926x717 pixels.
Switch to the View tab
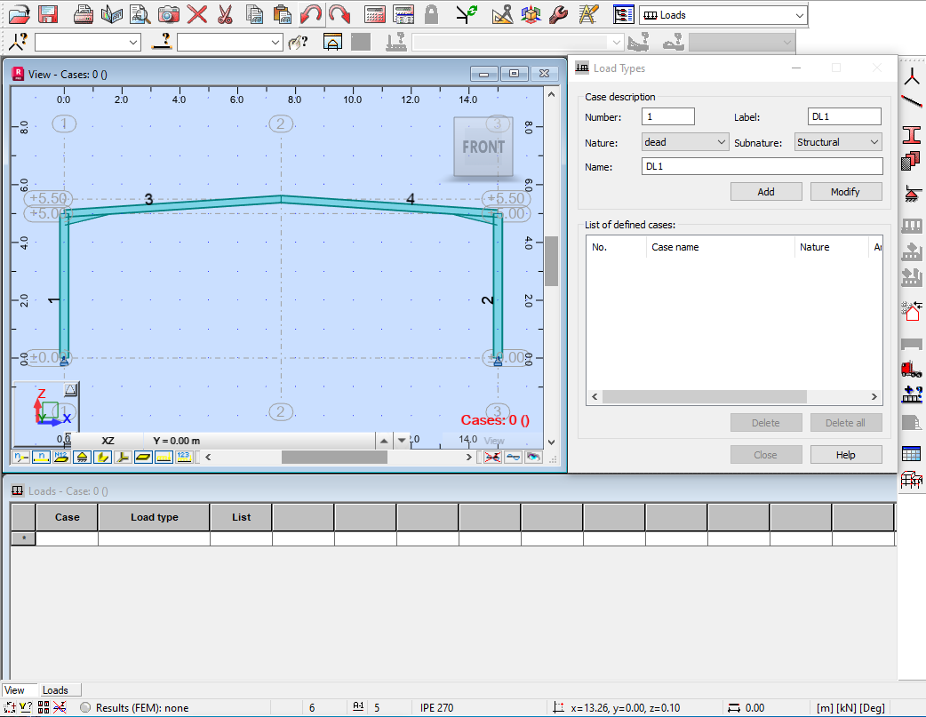click(x=15, y=690)
